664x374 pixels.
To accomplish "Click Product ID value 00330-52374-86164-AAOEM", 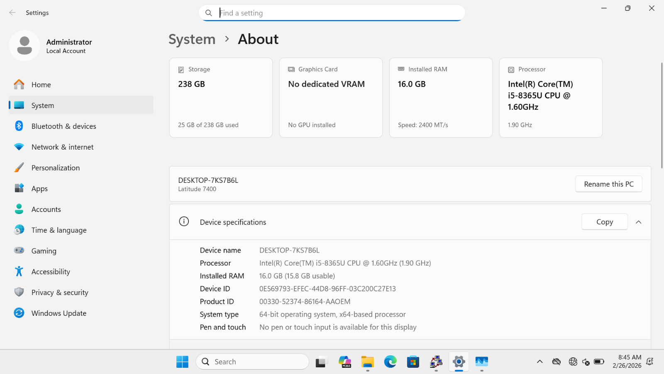I will coord(305,301).
